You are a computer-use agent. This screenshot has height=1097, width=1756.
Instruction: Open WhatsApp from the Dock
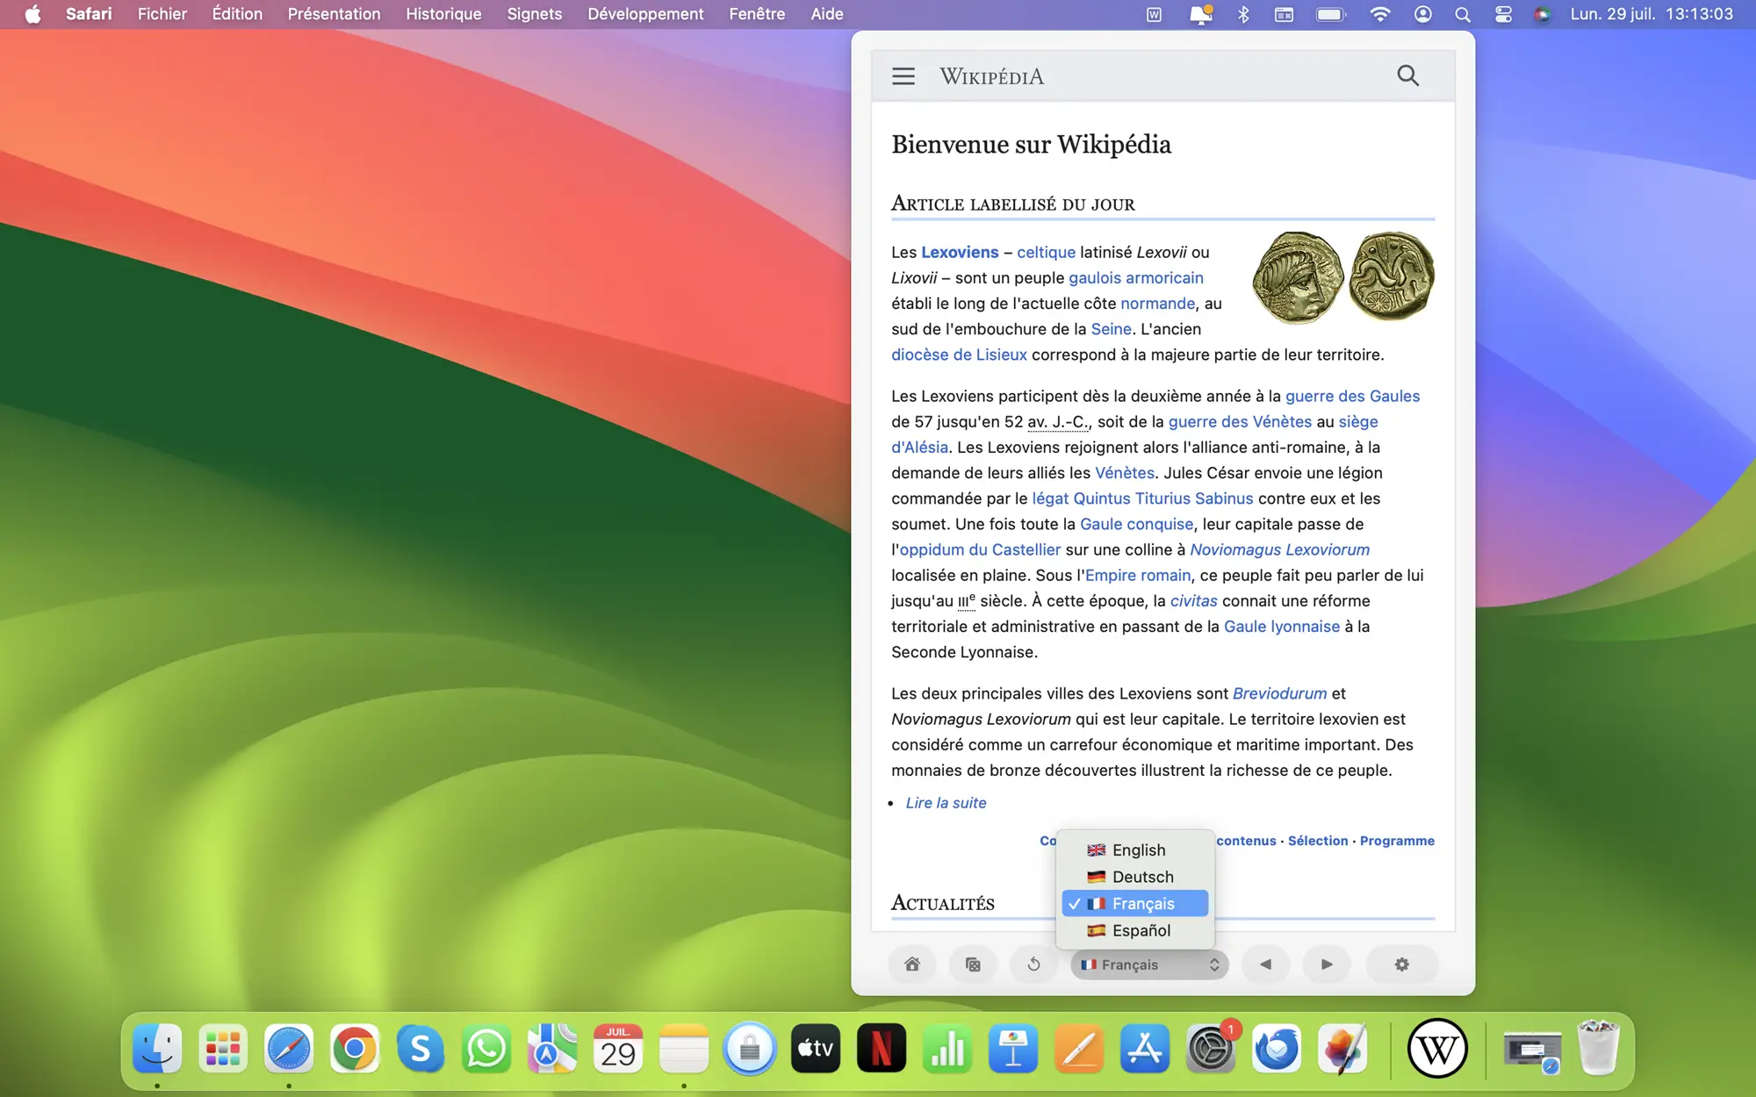coord(486,1049)
